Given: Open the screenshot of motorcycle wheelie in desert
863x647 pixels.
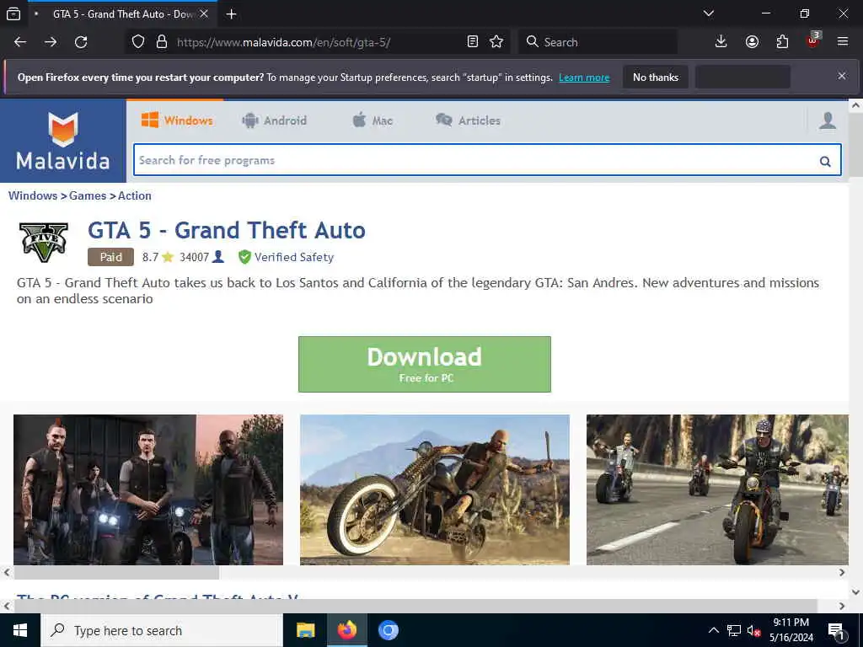Looking at the screenshot, I should click(435, 489).
